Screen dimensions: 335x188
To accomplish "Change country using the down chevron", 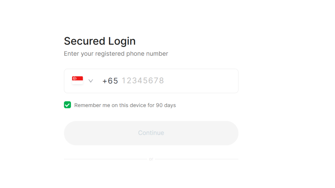I will point(91,81).
